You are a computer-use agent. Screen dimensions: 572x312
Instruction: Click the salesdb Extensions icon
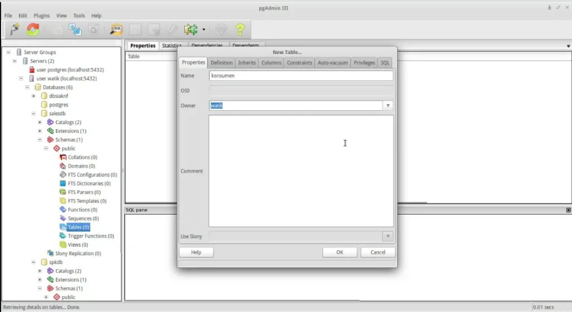pos(50,131)
